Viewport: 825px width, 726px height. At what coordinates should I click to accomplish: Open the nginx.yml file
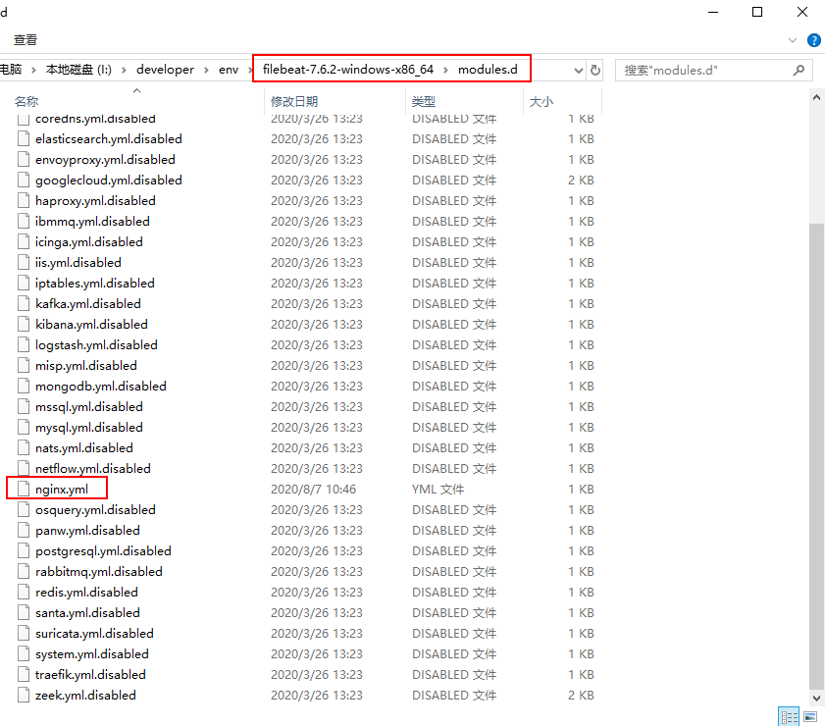point(61,489)
